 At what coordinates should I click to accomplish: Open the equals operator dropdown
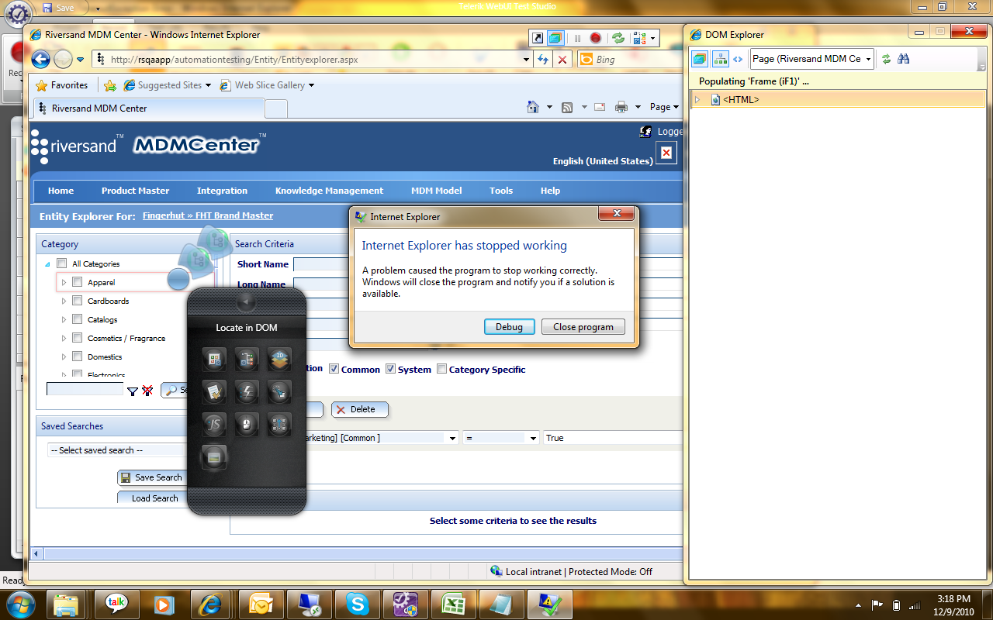(501, 438)
